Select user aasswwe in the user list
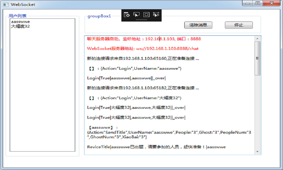 20,22
